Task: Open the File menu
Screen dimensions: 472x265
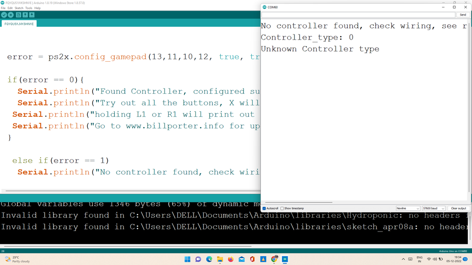Action: (3, 8)
